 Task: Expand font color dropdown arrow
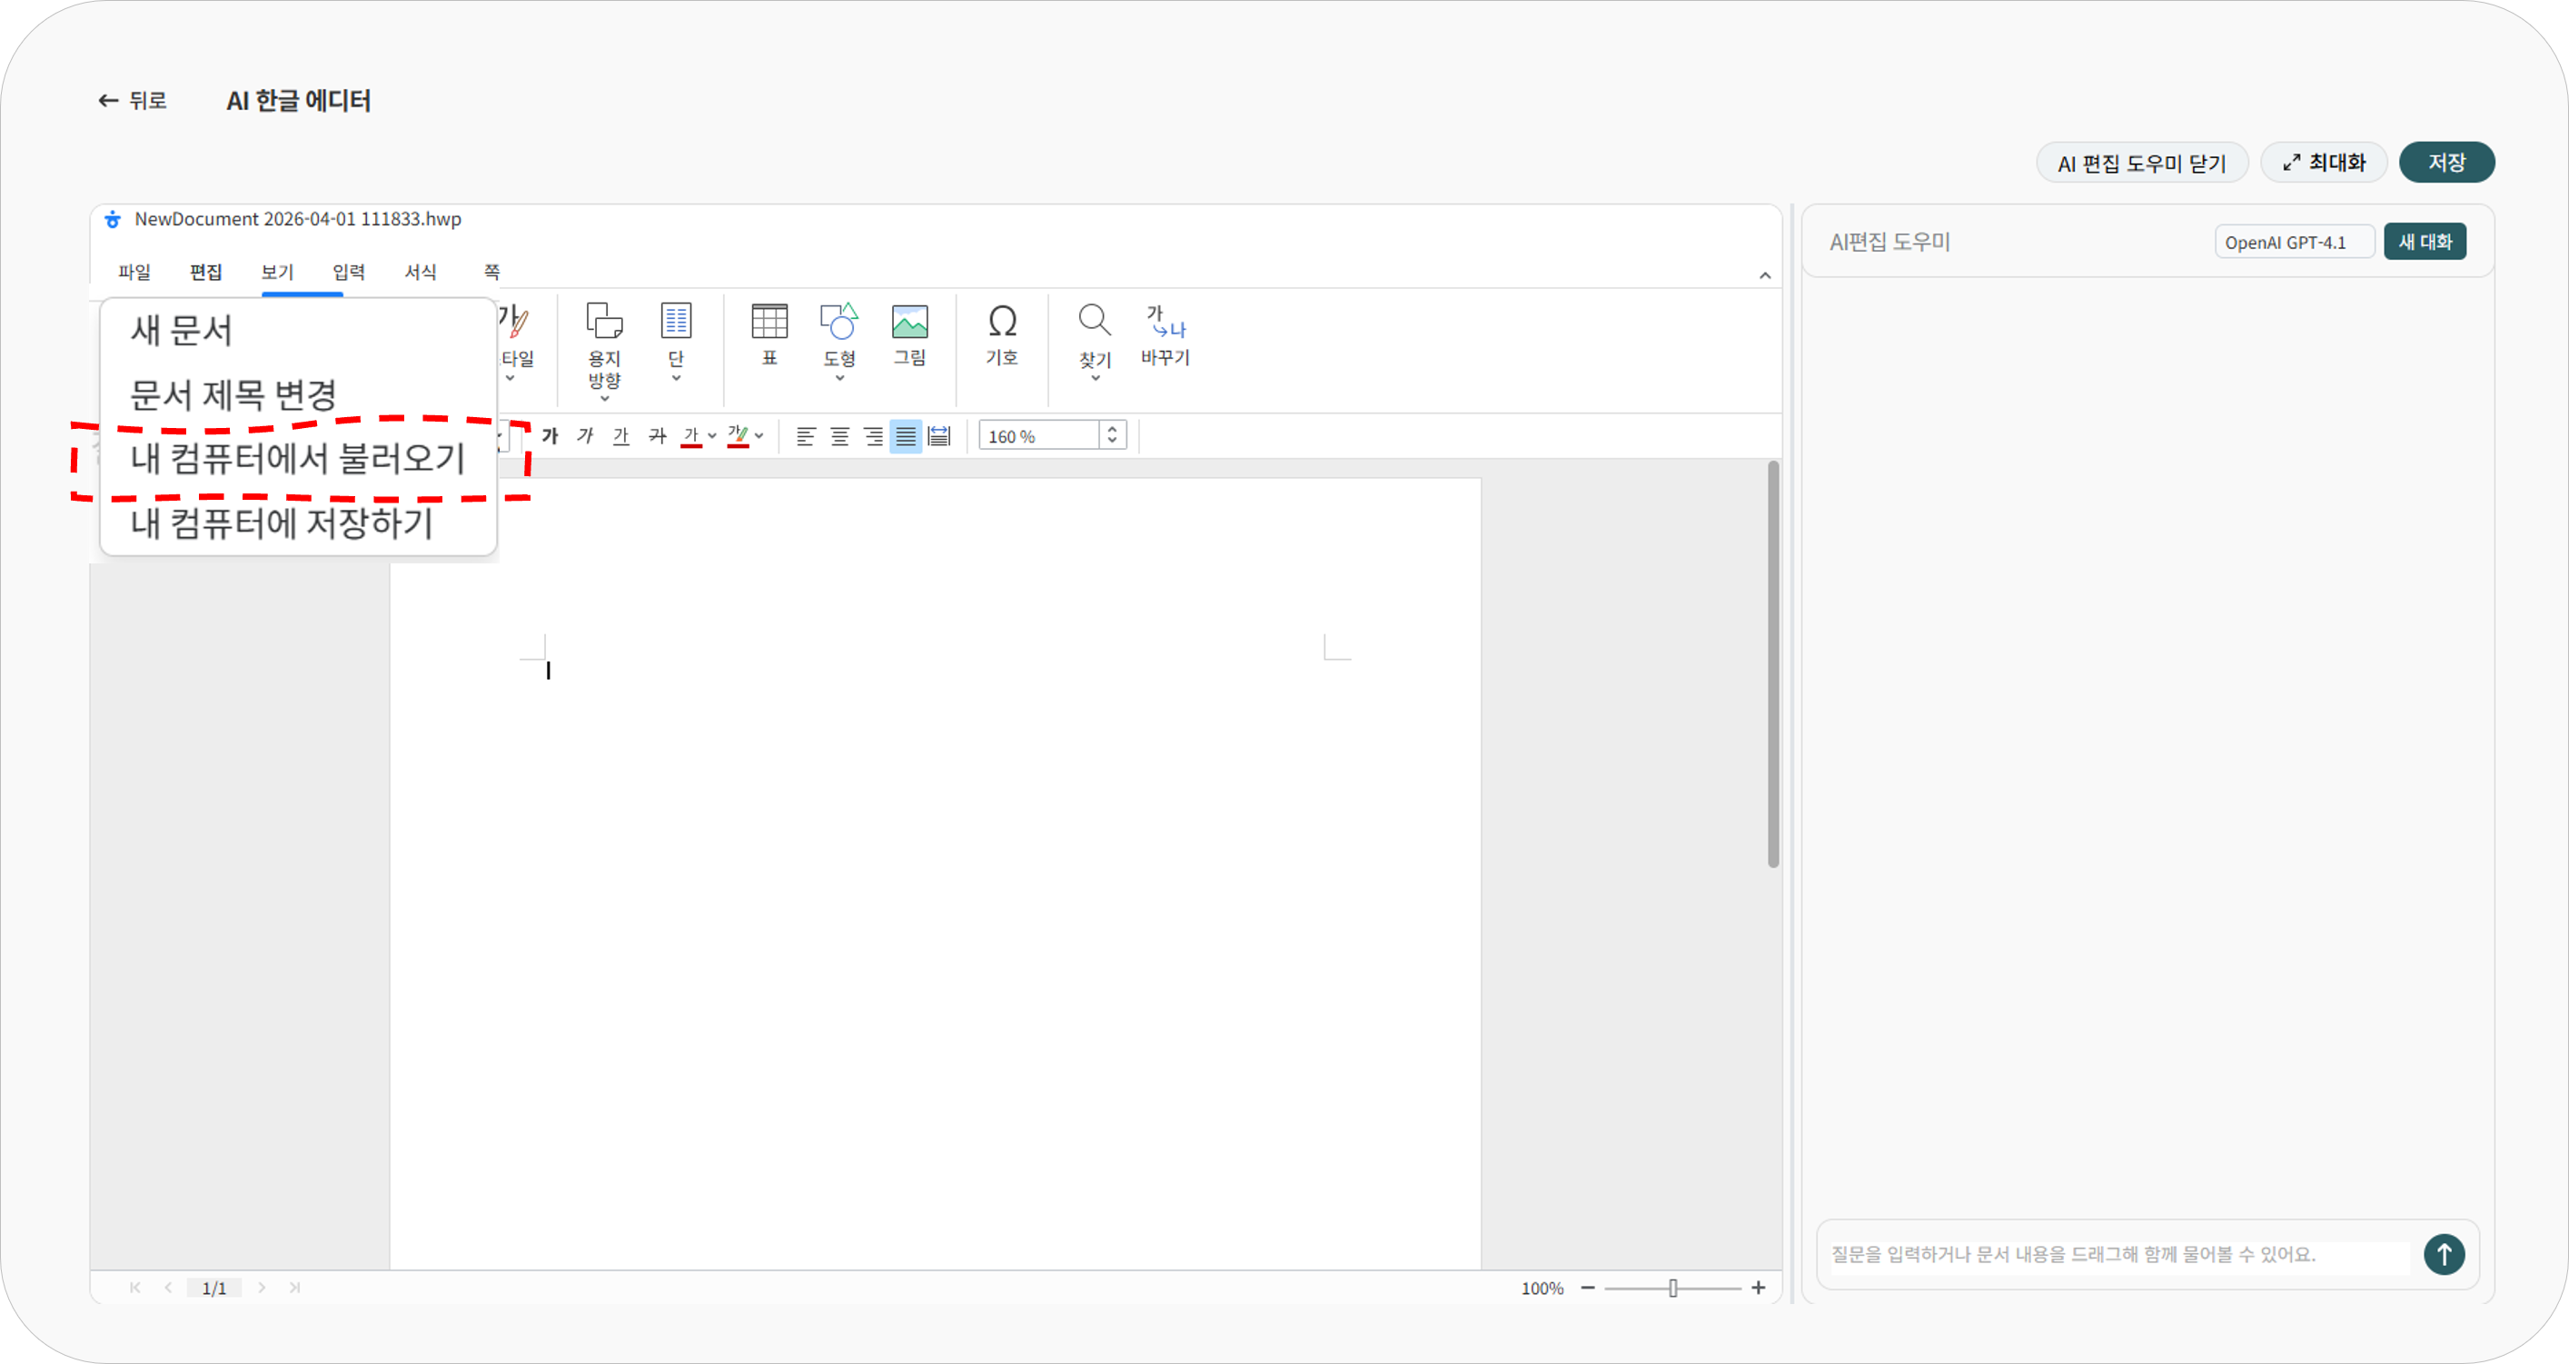pos(712,436)
